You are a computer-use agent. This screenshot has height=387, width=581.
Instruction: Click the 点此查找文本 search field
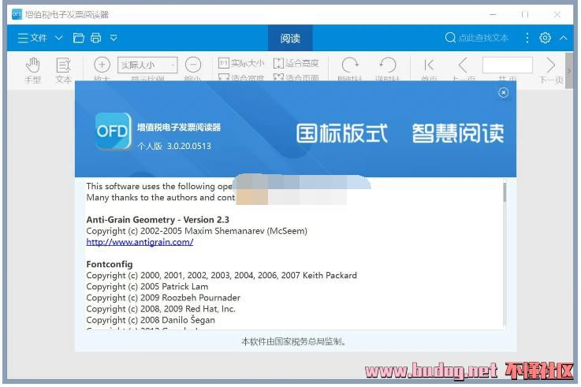pyautogui.click(x=476, y=38)
